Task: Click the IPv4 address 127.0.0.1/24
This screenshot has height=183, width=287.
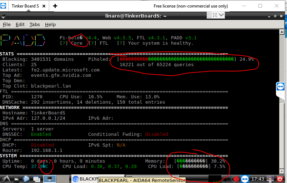Action: click(x=48, y=118)
